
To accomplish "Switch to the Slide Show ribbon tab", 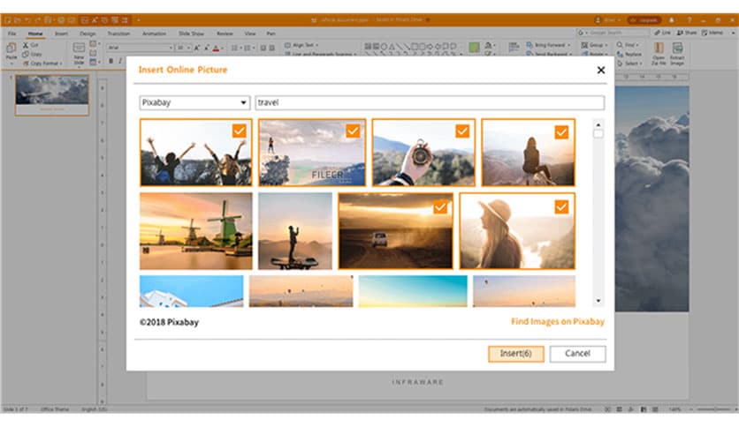I will click(x=191, y=34).
